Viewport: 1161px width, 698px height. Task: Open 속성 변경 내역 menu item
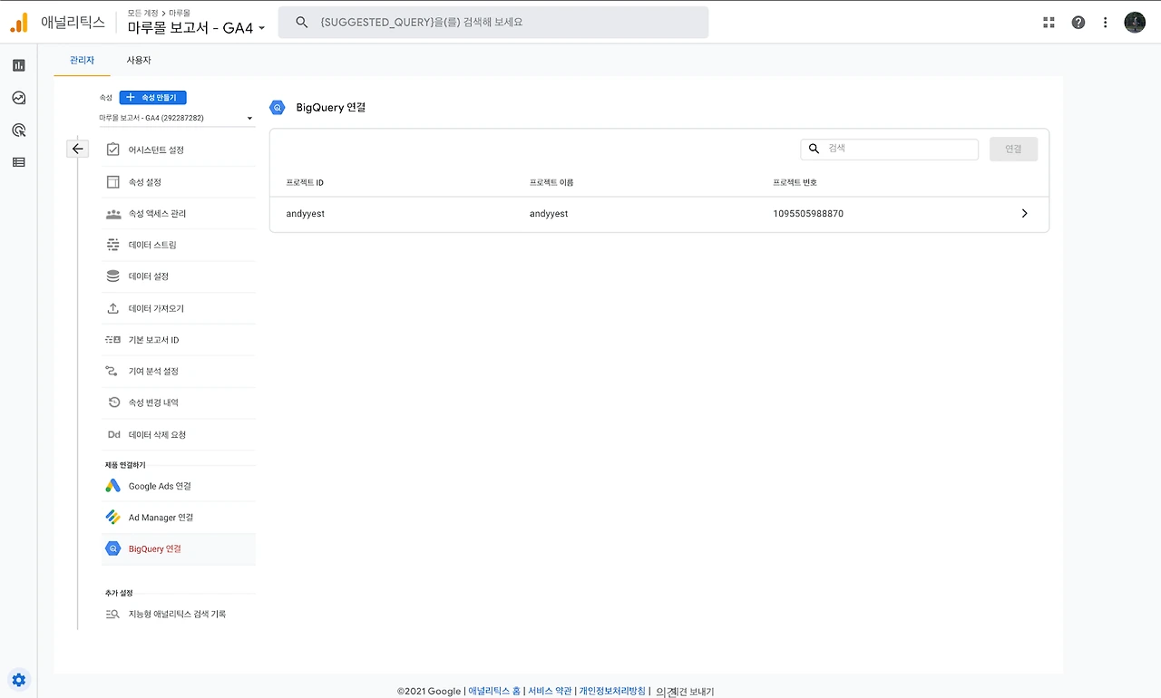click(179, 402)
